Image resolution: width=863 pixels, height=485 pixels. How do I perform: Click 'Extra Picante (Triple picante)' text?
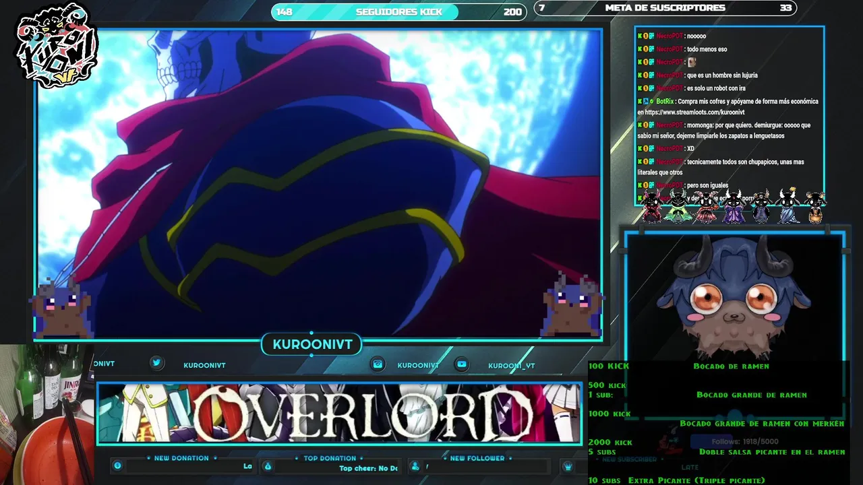coord(696,480)
